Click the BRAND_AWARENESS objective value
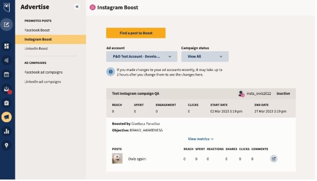Viewport: 317px width, 181px height. coord(146,130)
